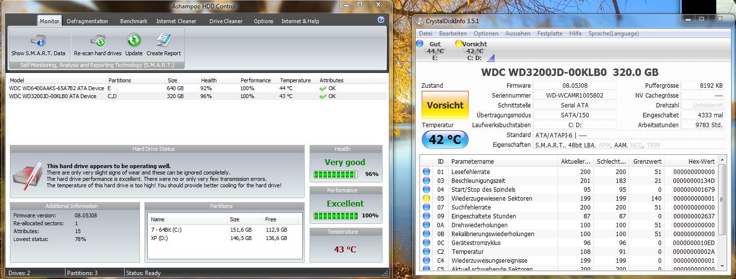Switch to the Monitor tab

(49, 21)
